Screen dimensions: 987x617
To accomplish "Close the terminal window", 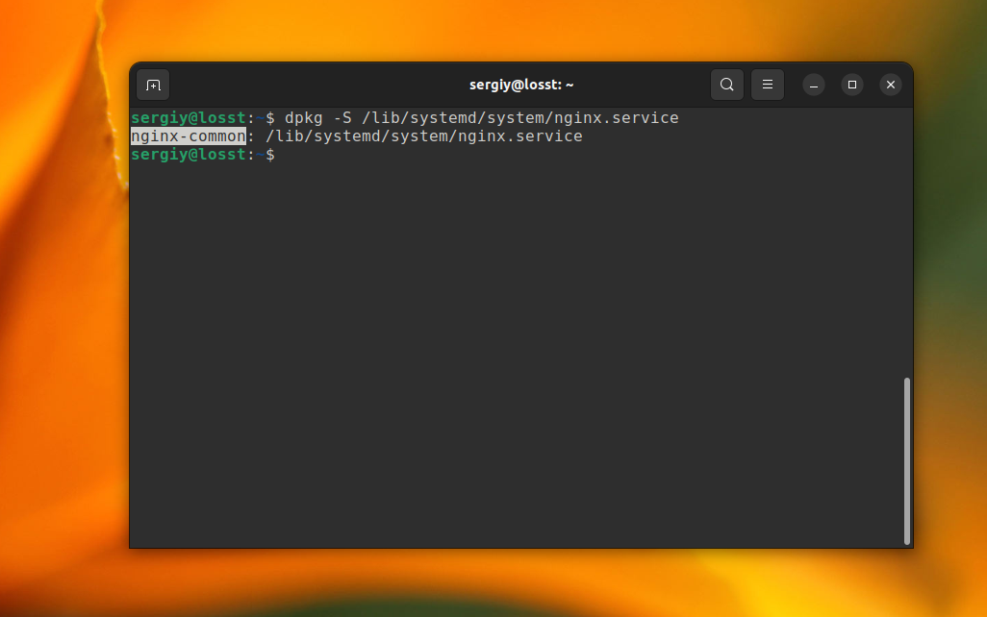I will [890, 85].
